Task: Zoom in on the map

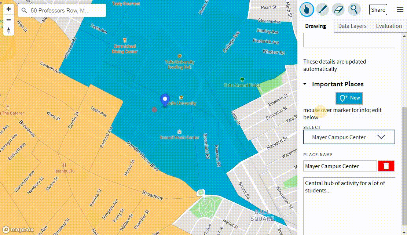Action: [8, 8]
